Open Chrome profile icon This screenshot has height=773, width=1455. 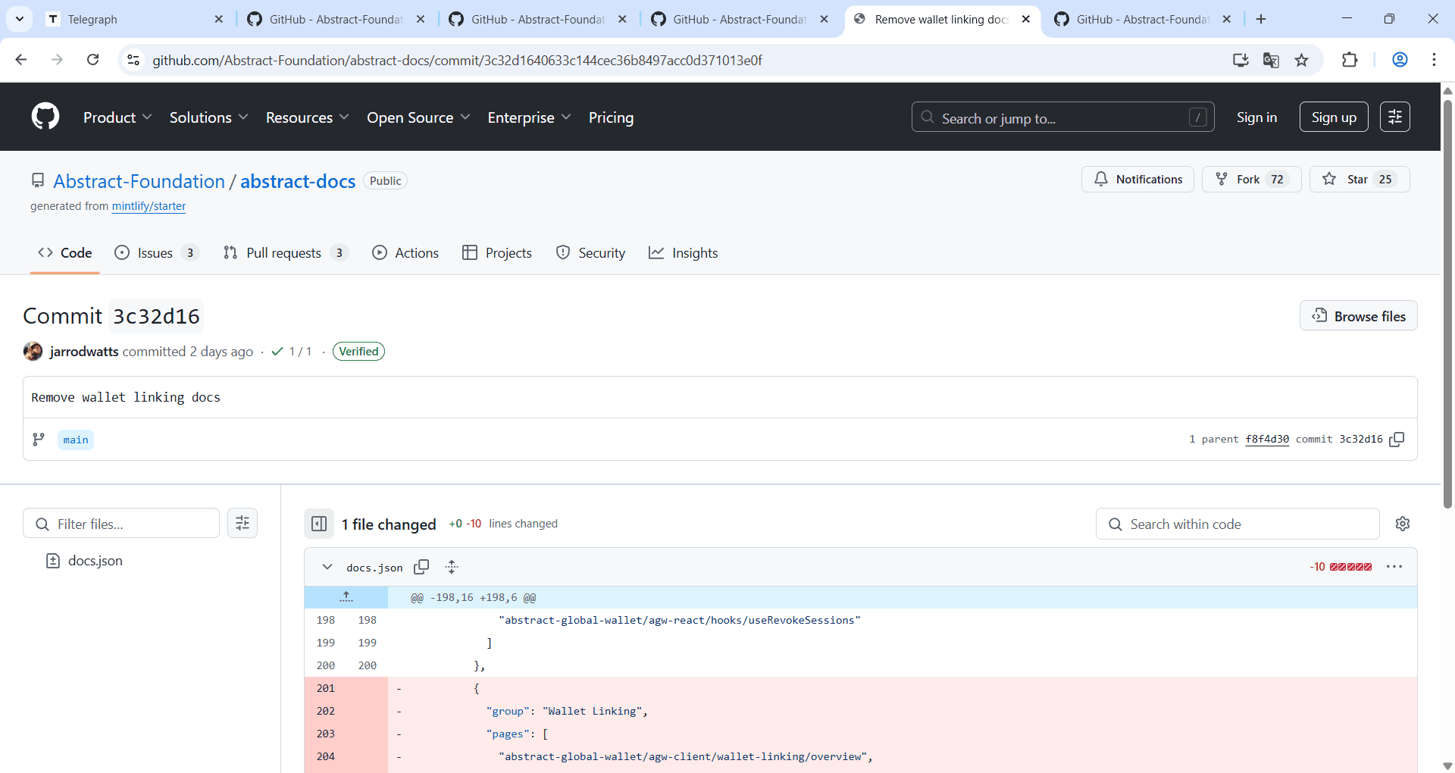(x=1400, y=60)
